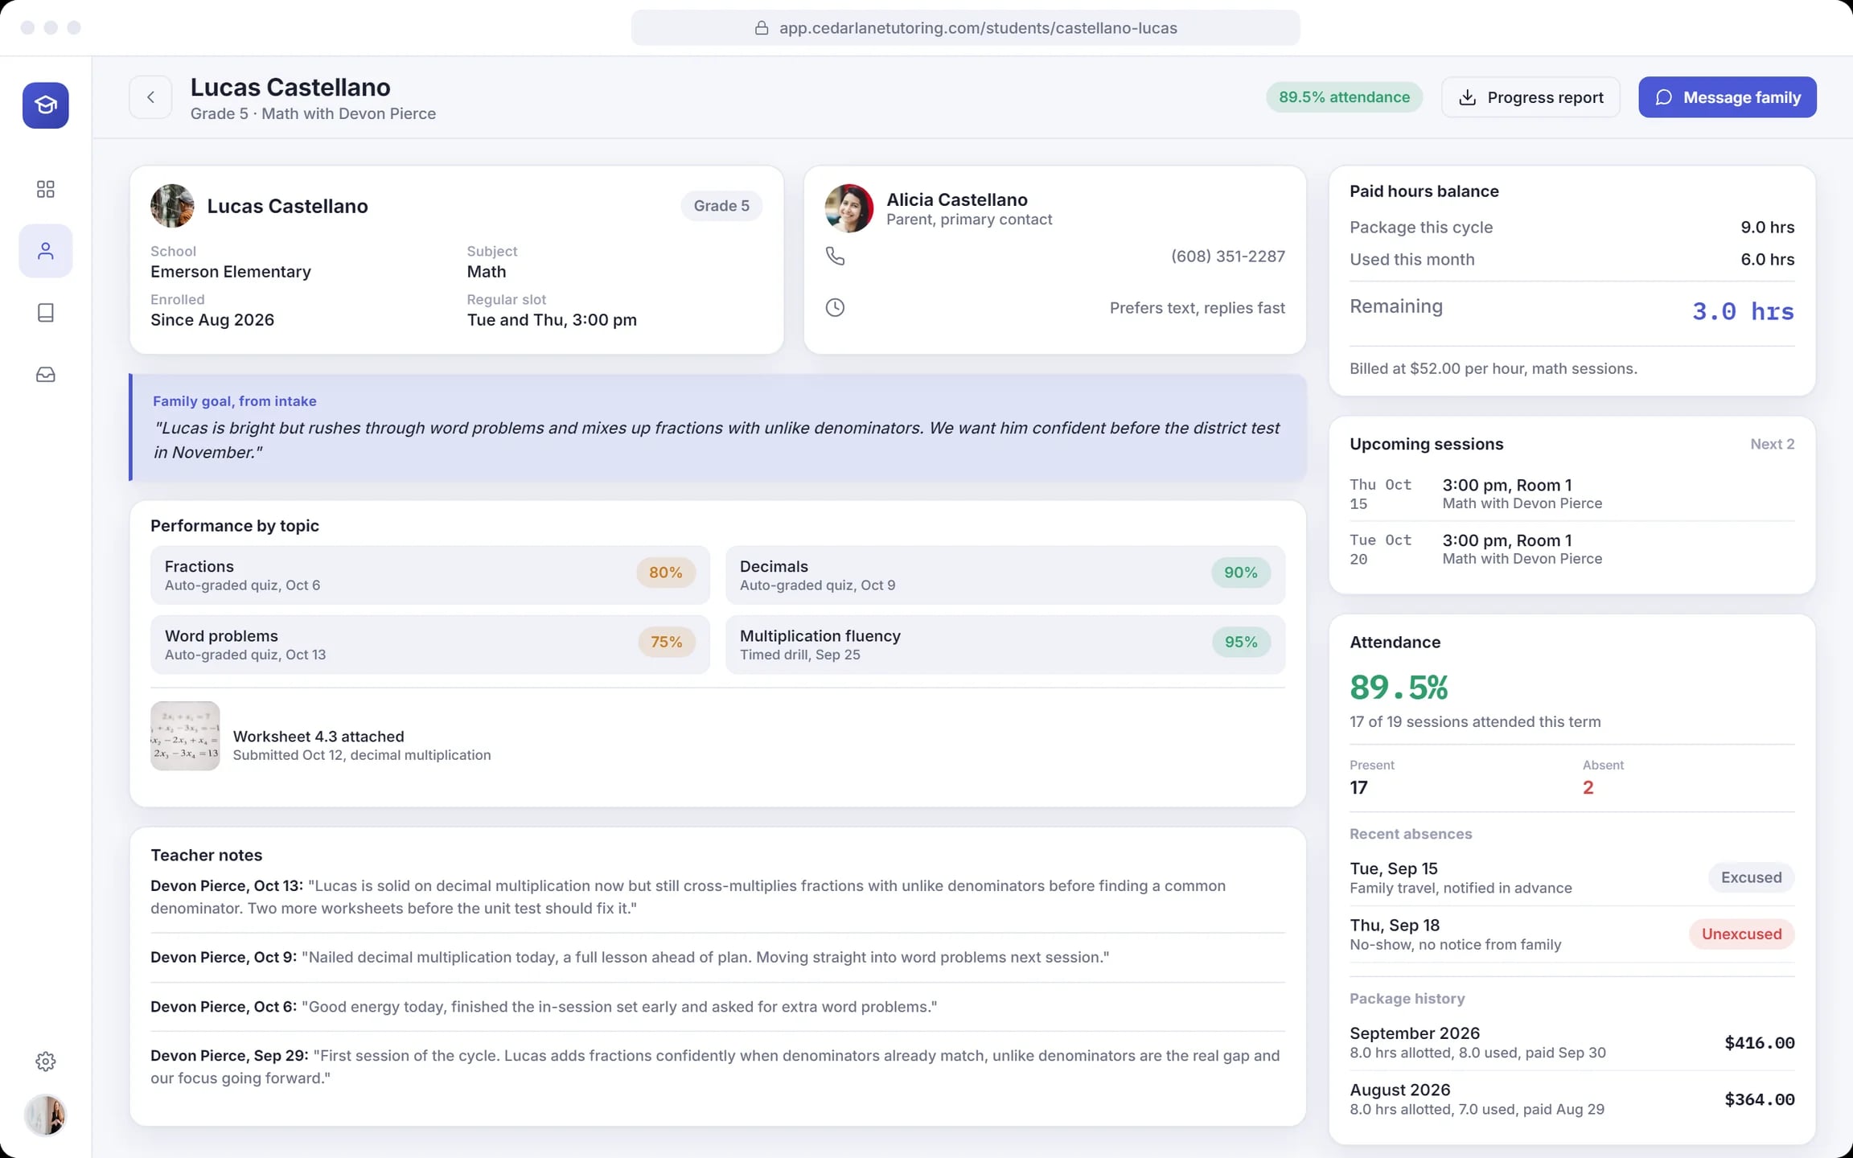Click the Unexcused badge for Sep 18
The width and height of the screenshot is (1853, 1158).
(x=1741, y=934)
